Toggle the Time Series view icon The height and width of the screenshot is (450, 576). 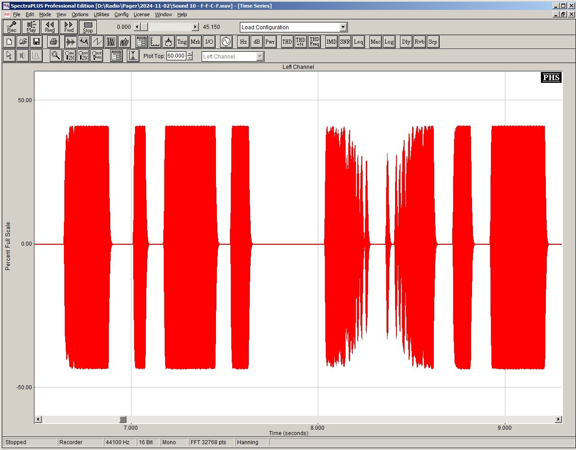[70, 42]
